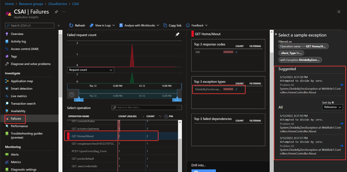Click the operations list scrollbar
Image resolution: width=347 pixels, height=172 pixels.
pyautogui.click(x=180, y=155)
